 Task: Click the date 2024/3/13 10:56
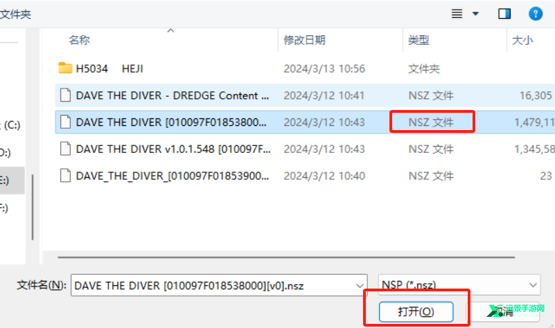pos(324,69)
